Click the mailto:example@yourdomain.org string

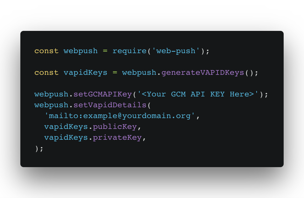pos(120,116)
